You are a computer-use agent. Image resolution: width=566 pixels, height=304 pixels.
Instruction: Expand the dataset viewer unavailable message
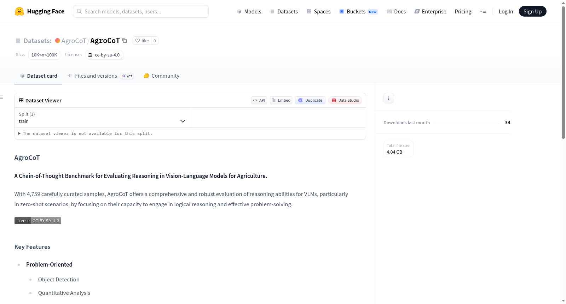tap(85, 133)
